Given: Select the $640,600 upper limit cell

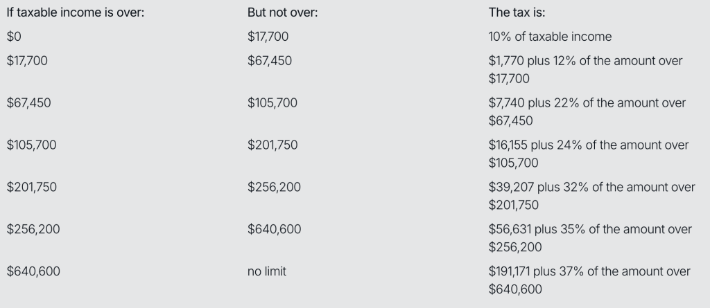Looking at the screenshot, I should (274, 229).
